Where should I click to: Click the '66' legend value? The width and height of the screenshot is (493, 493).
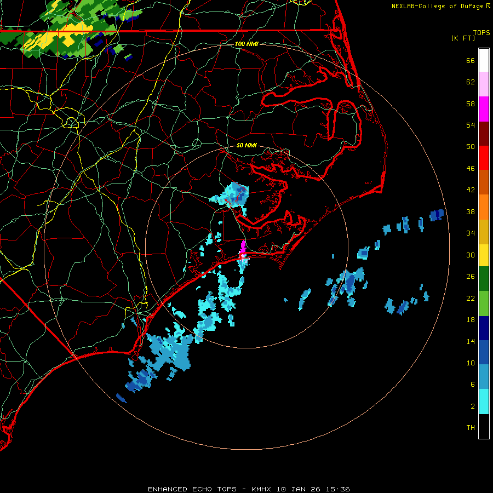coord(471,60)
